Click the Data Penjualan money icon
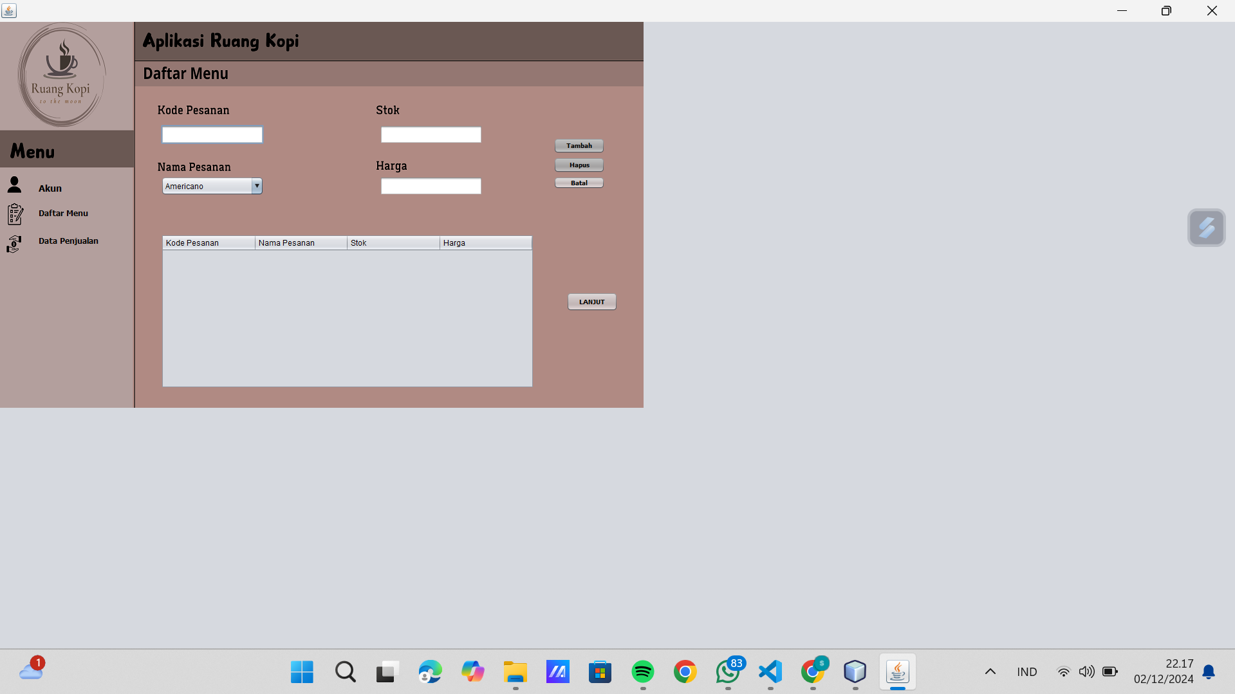This screenshot has width=1235, height=694. [14, 244]
